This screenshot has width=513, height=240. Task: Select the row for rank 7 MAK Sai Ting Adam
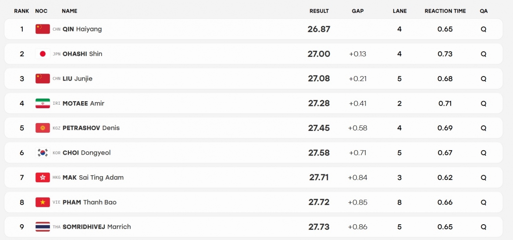point(253,177)
